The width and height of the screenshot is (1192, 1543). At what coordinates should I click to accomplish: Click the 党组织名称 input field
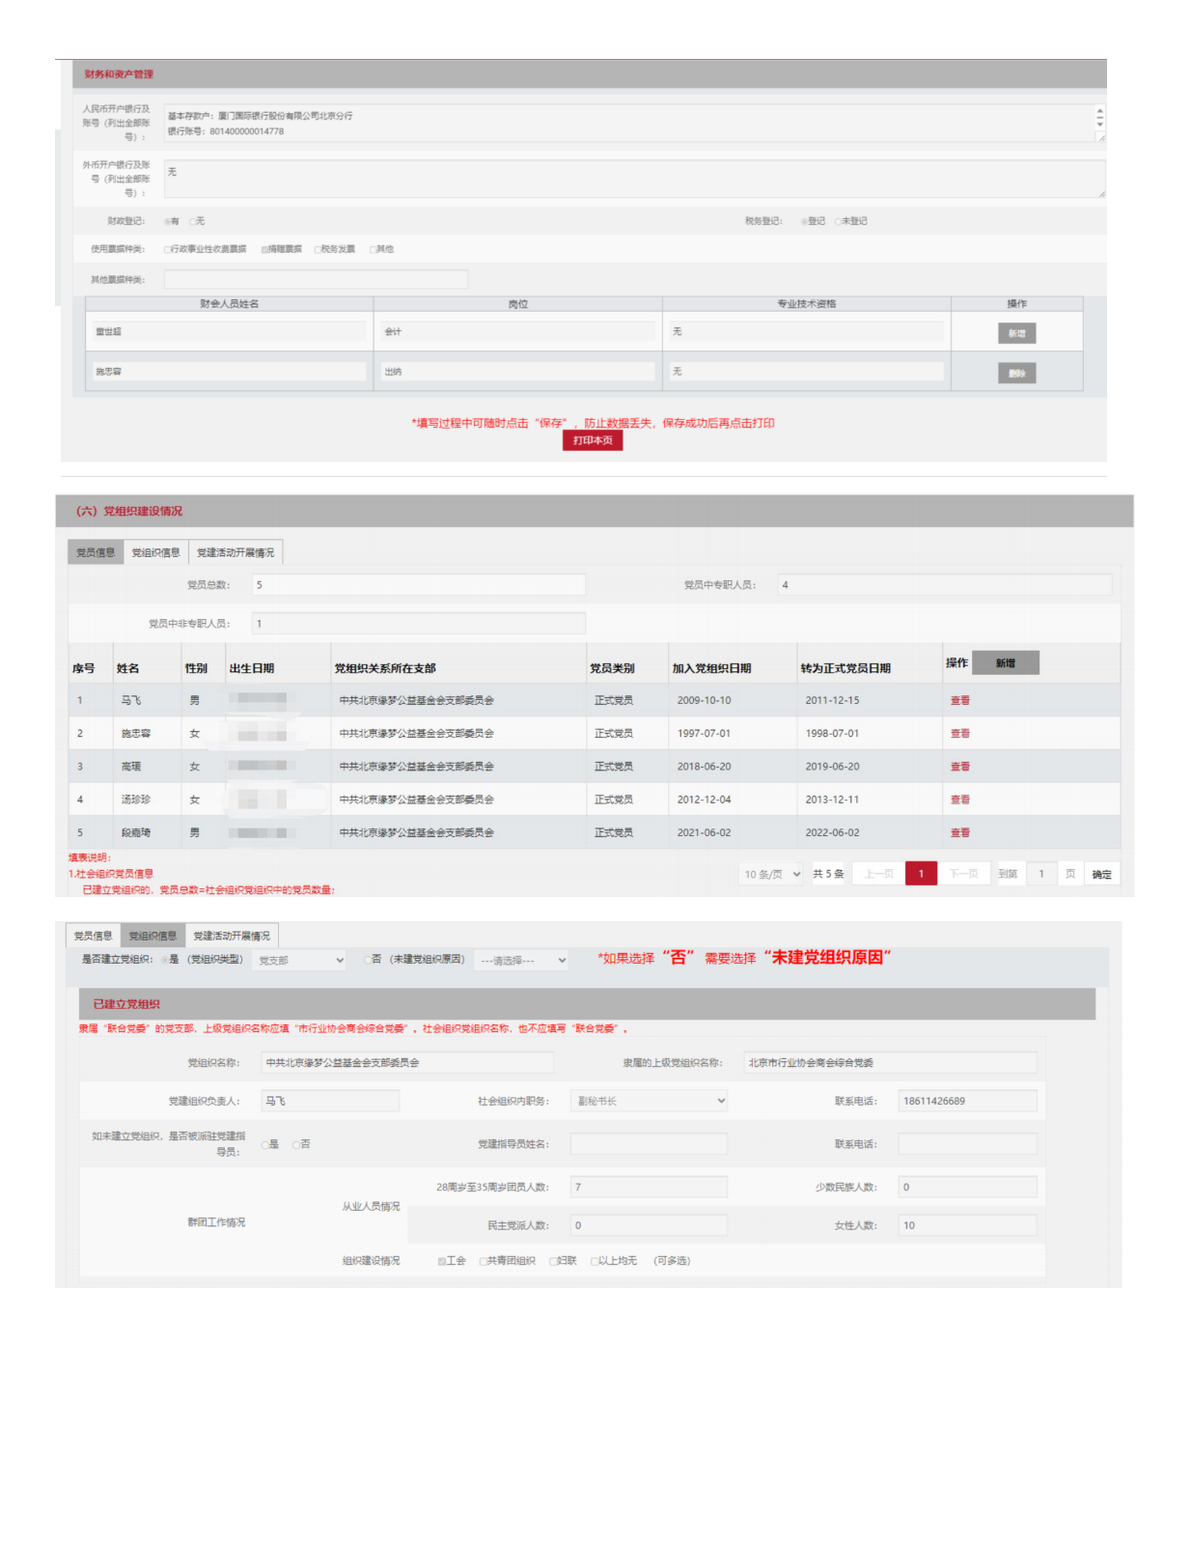(x=407, y=1062)
